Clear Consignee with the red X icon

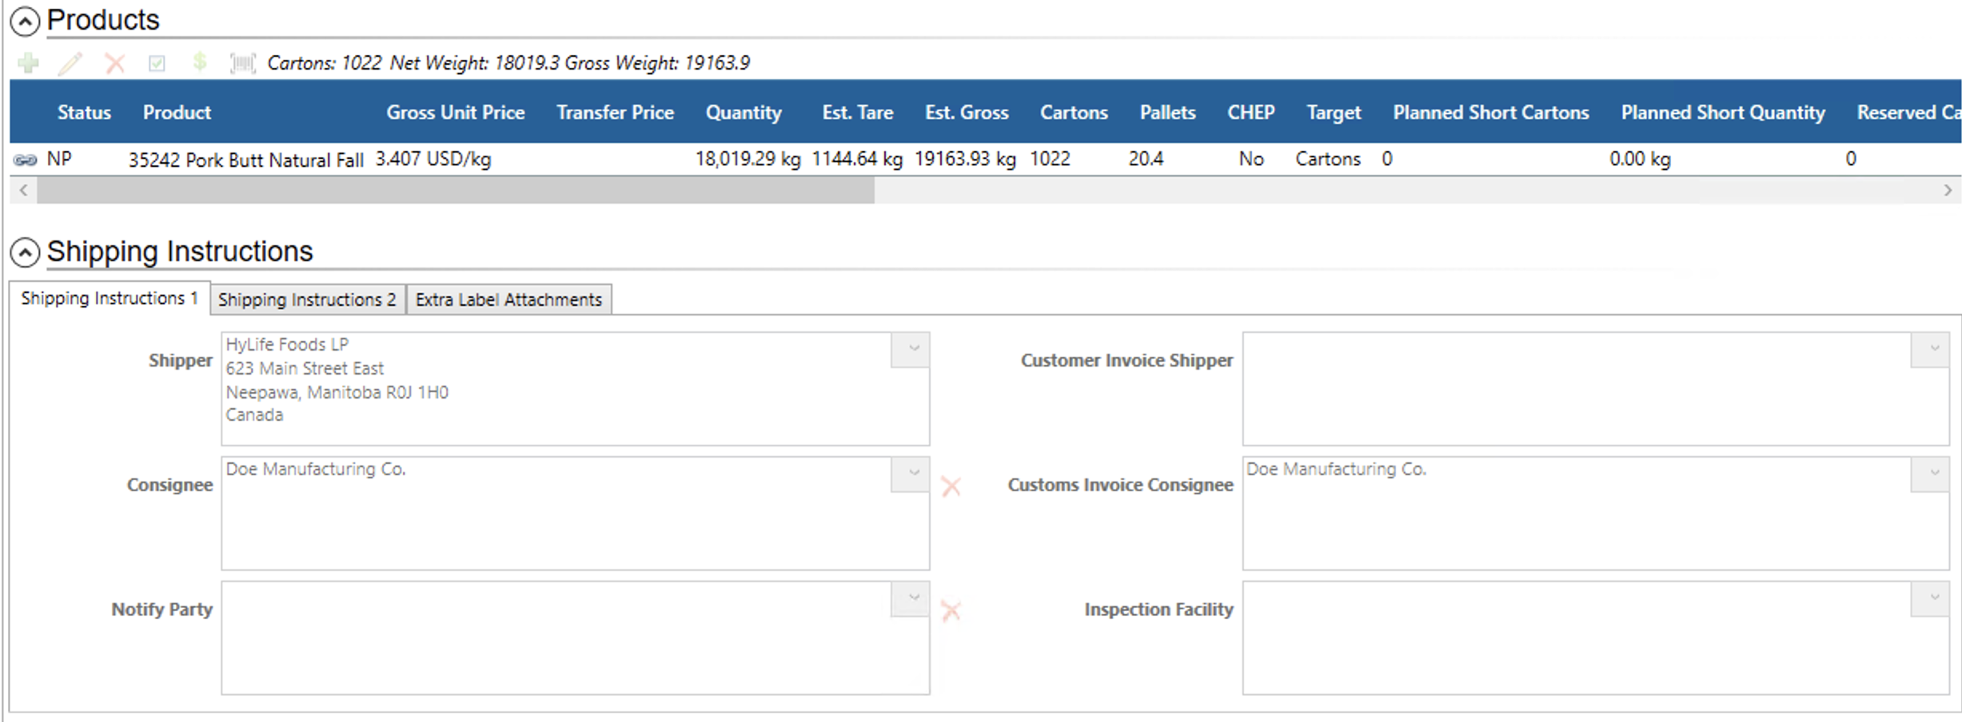[951, 486]
